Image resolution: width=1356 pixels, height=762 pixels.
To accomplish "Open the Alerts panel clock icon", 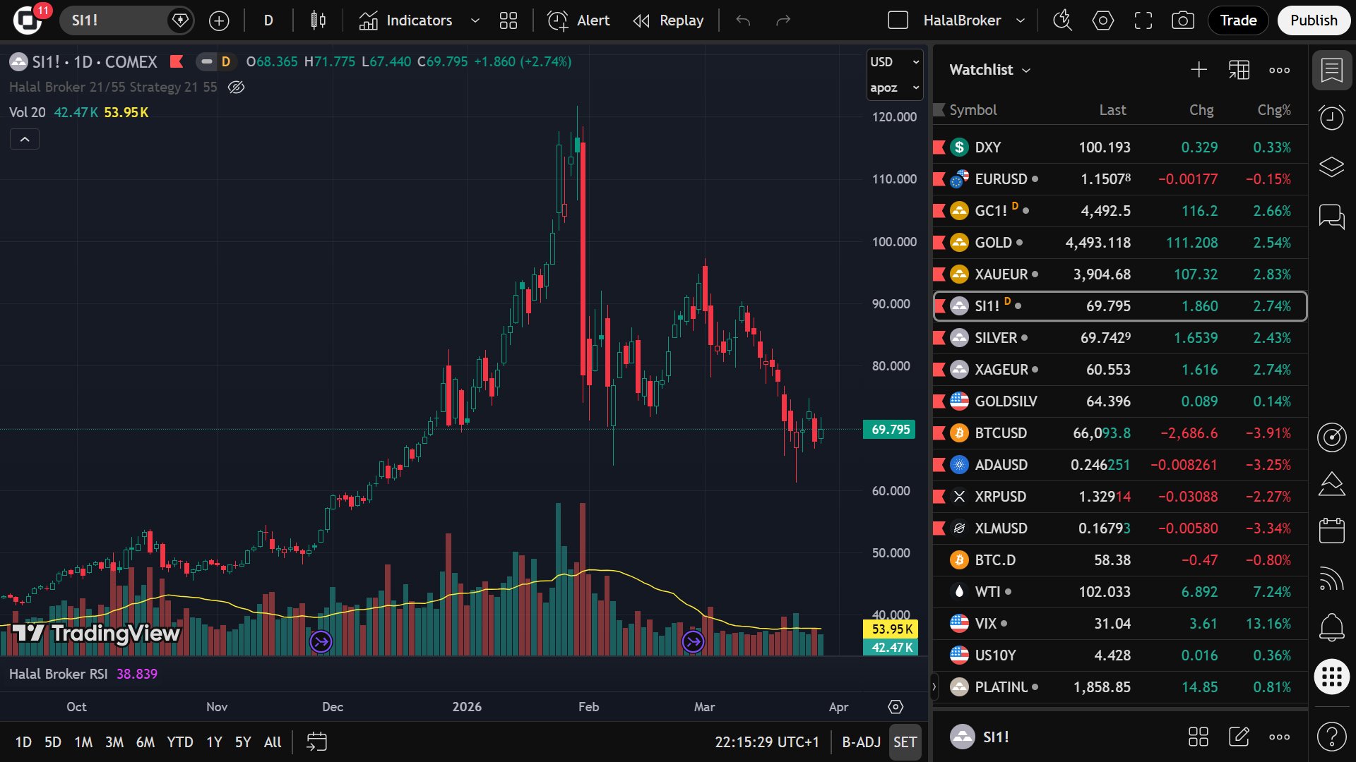I will pyautogui.click(x=1331, y=117).
